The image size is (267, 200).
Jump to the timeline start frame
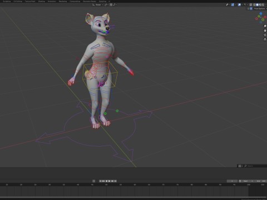click(100, 181)
